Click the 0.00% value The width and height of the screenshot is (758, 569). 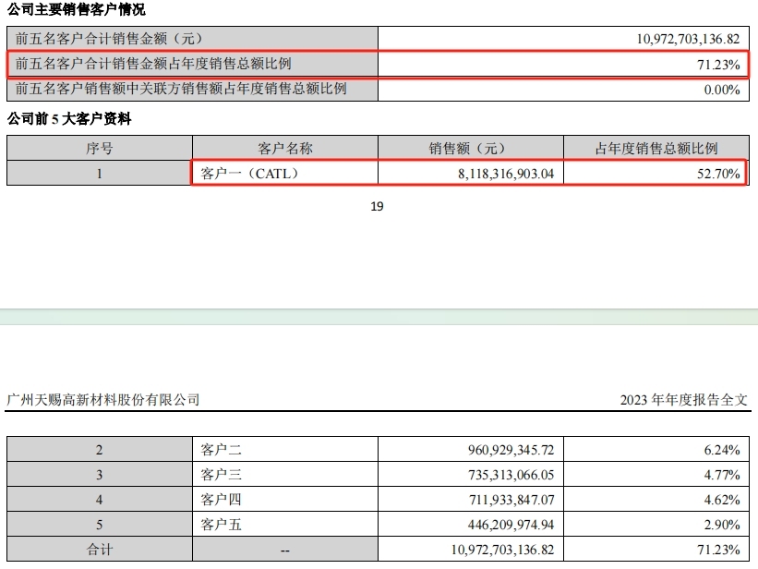click(x=722, y=90)
